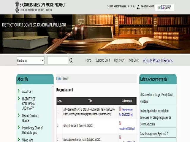Open the Kandhamal district dropdown
190x142 pixels.
coord(31,60)
